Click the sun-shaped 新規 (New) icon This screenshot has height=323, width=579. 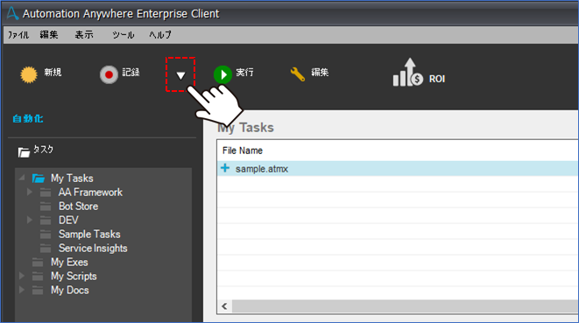tap(29, 74)
